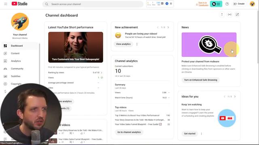Image resolution: width=259 pixels, height=145 pixels.
Task: Click People are loving your videos text
Action: pos(141,34)
